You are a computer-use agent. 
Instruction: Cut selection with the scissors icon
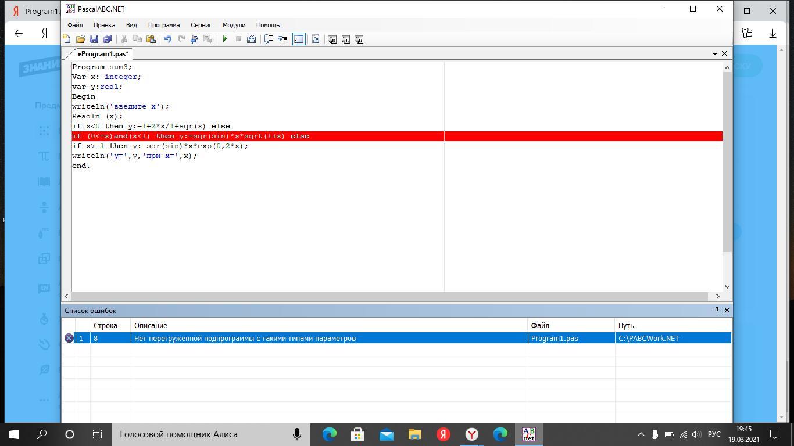(x=124, y=39)
